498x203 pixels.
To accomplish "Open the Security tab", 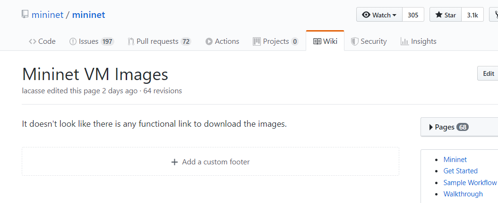I will coord(369,41).
